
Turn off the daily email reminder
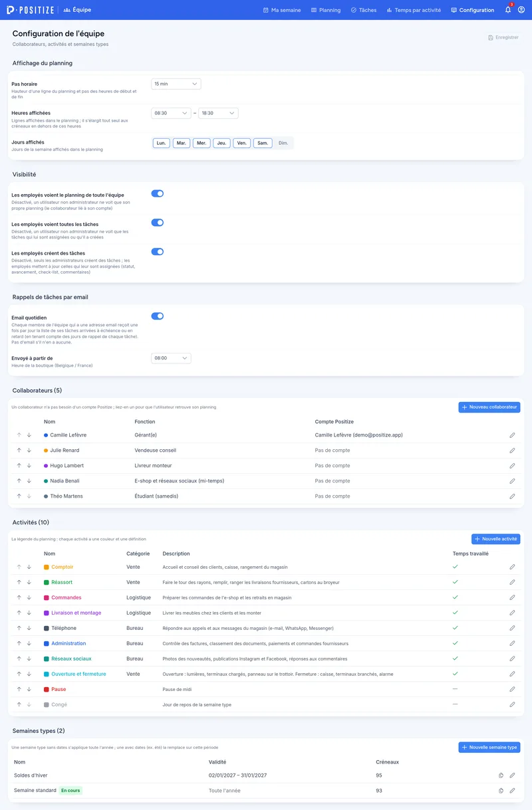pyautogui.click(x=158, y=316)
